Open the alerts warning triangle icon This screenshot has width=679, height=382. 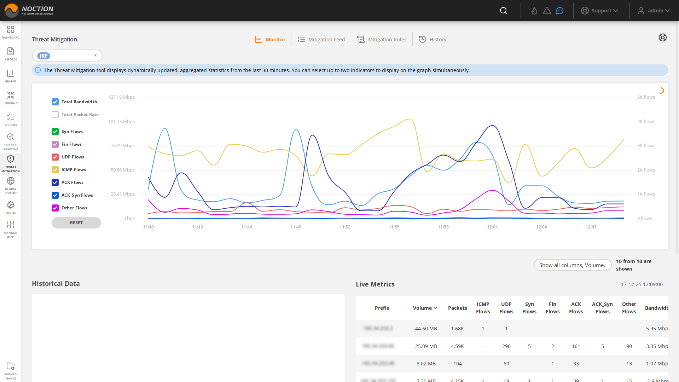547,11
